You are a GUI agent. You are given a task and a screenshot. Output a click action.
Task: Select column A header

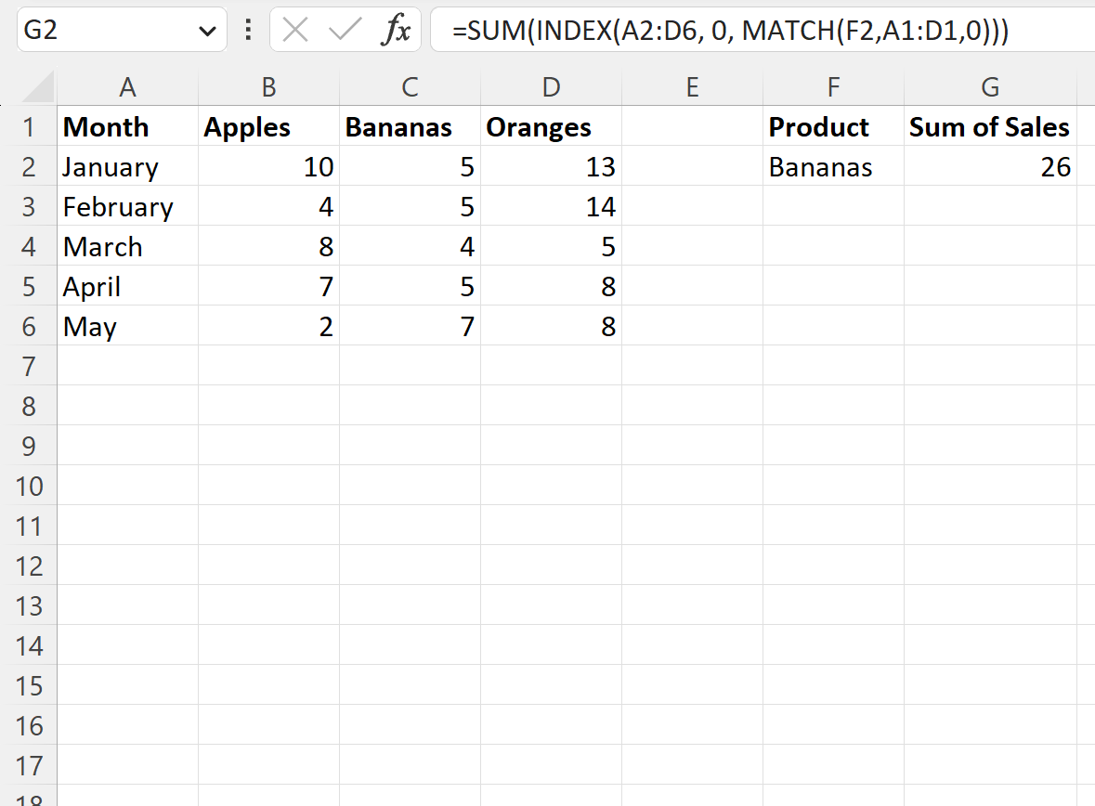(x=128, y=87)
